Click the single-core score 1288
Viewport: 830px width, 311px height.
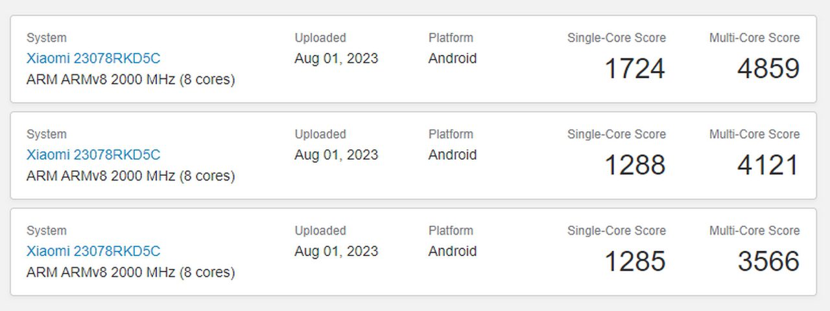tap(634, 165)
